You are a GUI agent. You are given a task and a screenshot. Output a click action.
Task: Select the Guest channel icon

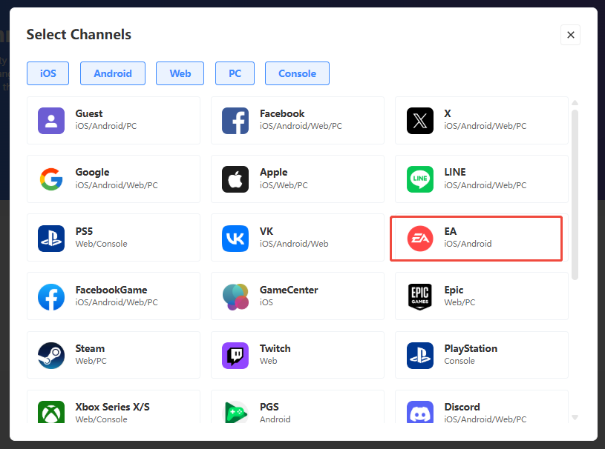tap(51, 121)
